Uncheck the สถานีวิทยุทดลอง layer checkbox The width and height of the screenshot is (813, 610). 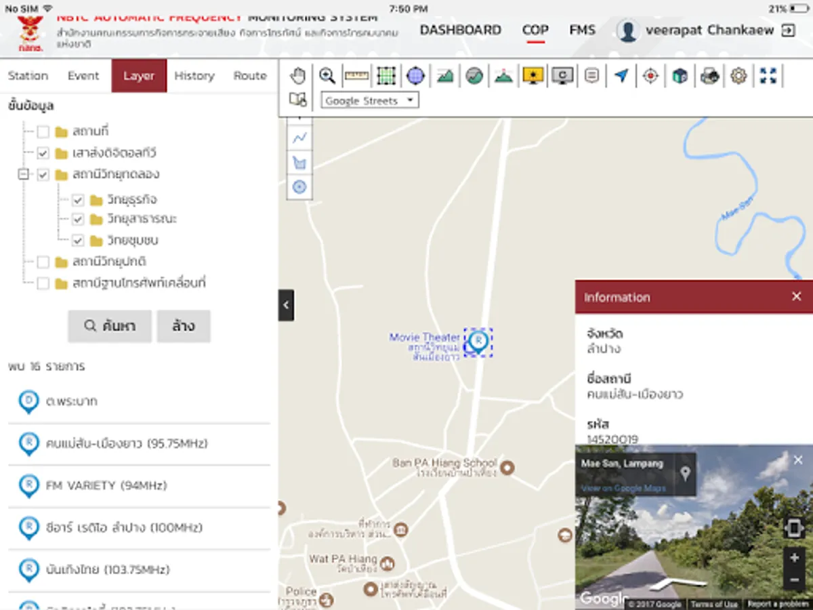[43, 175]
